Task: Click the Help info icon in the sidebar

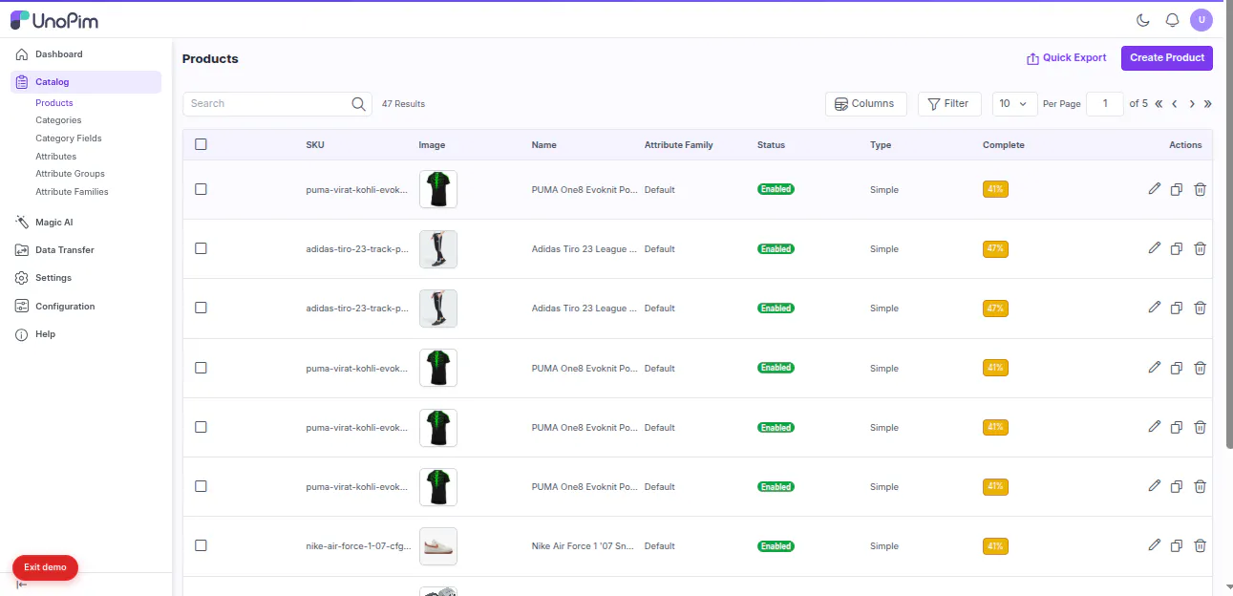Action: [22, 334]
